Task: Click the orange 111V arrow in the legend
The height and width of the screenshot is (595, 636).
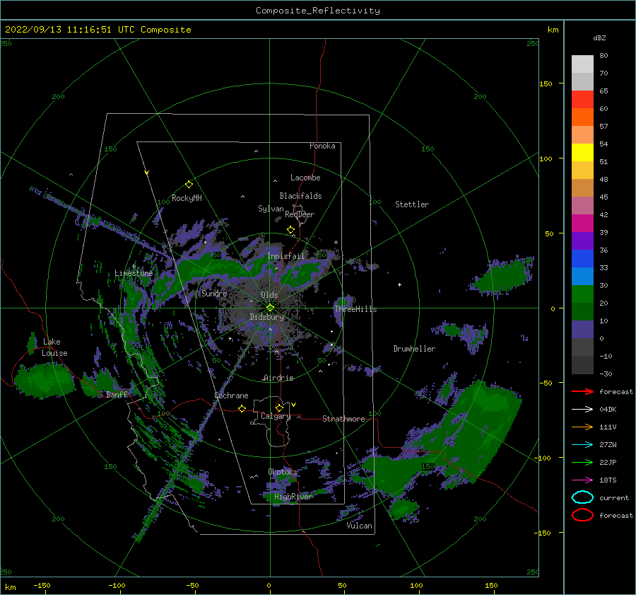Action: (582, 427)
